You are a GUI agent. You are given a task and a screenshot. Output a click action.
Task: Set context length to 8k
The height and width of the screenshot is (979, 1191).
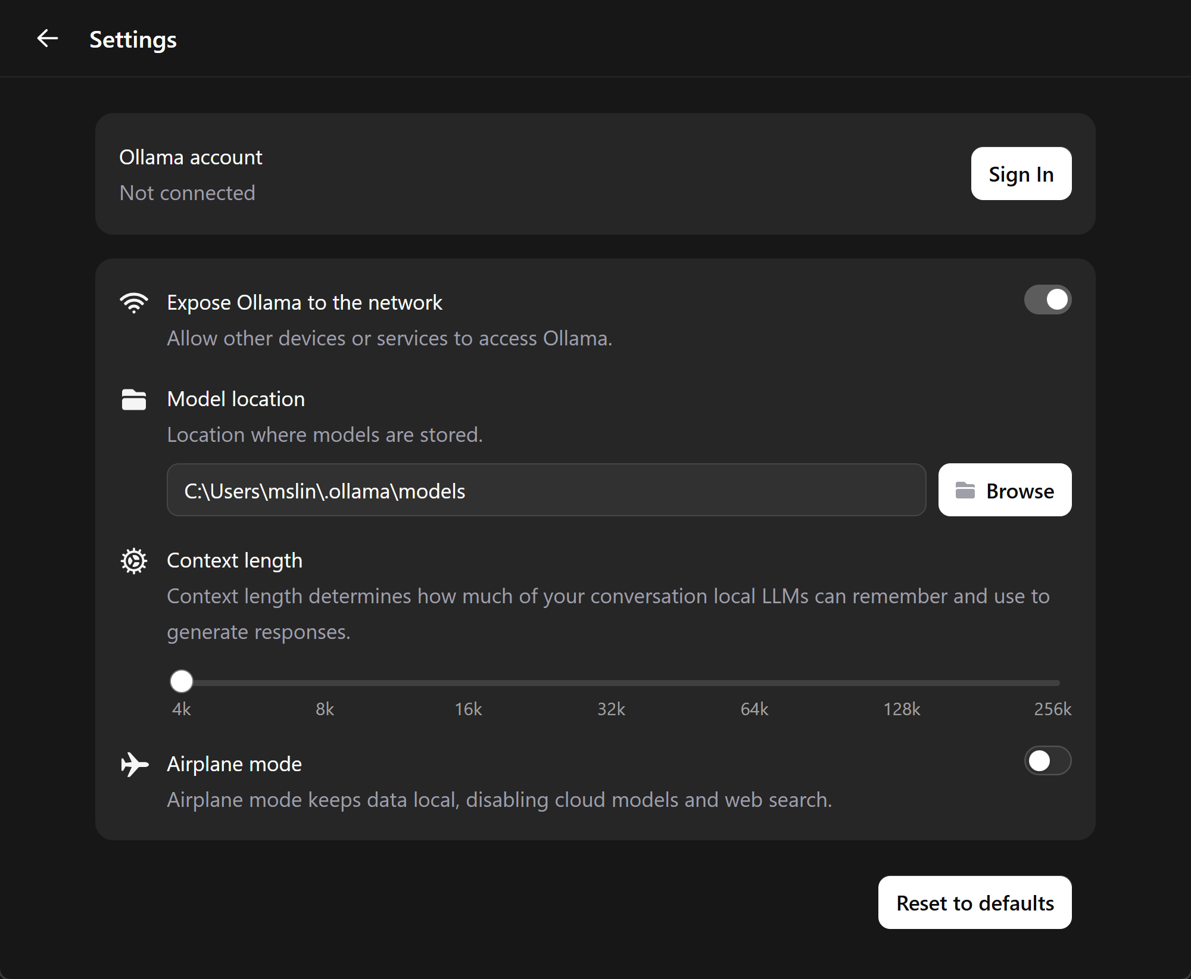click(x=325, y=682)
